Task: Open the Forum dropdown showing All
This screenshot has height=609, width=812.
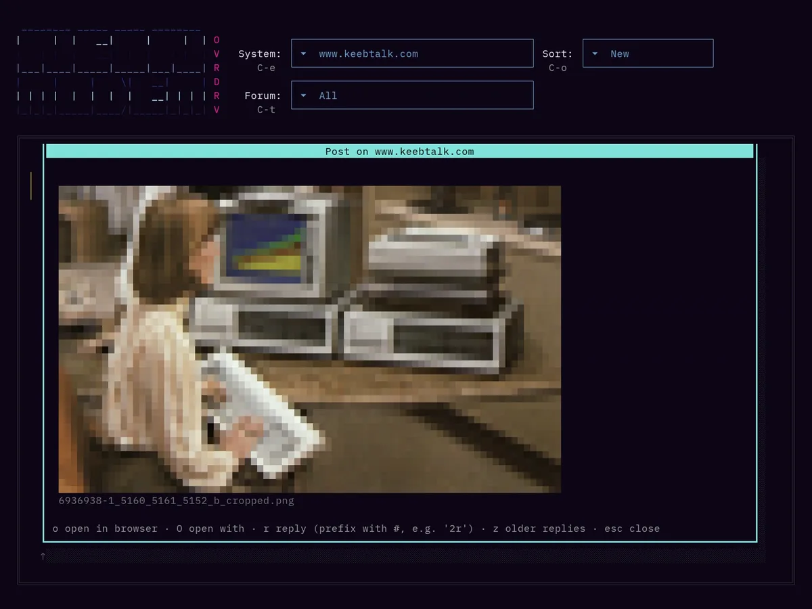Action: click(412, 95)
